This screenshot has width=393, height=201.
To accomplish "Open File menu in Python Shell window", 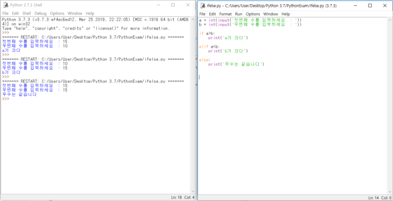I will 5,13.
